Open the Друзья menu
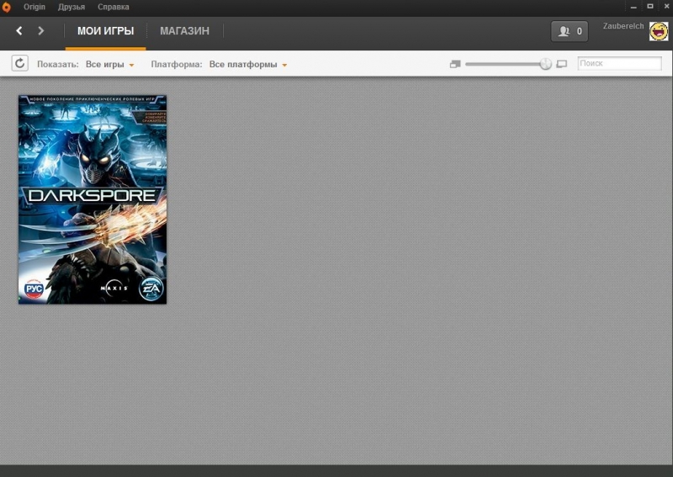 pyautogui.click(x=72, y=7)
